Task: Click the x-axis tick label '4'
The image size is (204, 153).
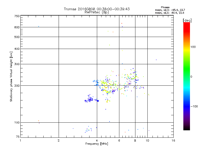Action: pyautogui.click(x=97, y=141)
